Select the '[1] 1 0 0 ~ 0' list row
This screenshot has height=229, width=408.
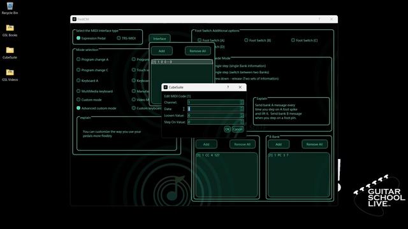coord(182,62)
